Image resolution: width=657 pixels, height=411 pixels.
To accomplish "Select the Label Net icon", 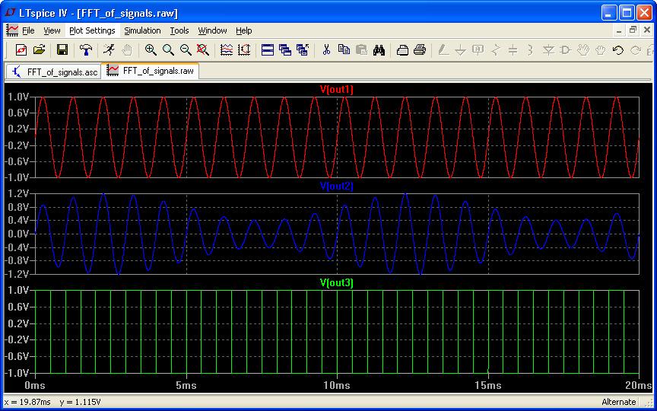I will click(478, 50).
